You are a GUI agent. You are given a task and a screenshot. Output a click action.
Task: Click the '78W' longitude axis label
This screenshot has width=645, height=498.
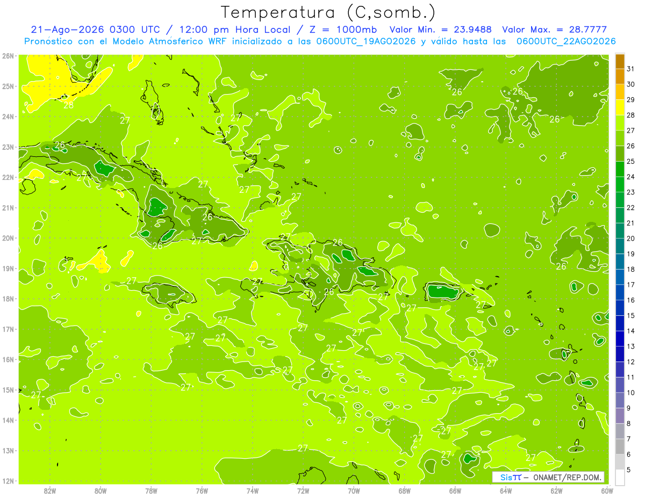152,490
